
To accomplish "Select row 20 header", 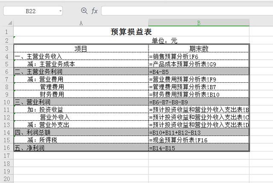I will pos(7,179).
